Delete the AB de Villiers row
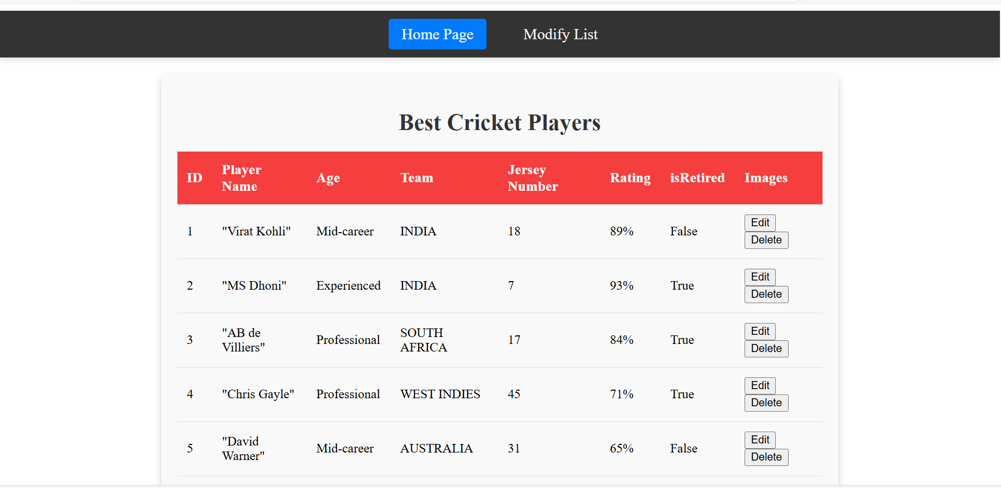The height and width of the screenshot is (488, 1001). point(766,348)
